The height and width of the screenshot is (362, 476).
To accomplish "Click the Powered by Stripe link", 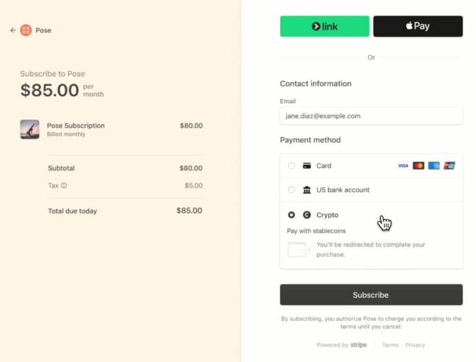I will (341, 345).
